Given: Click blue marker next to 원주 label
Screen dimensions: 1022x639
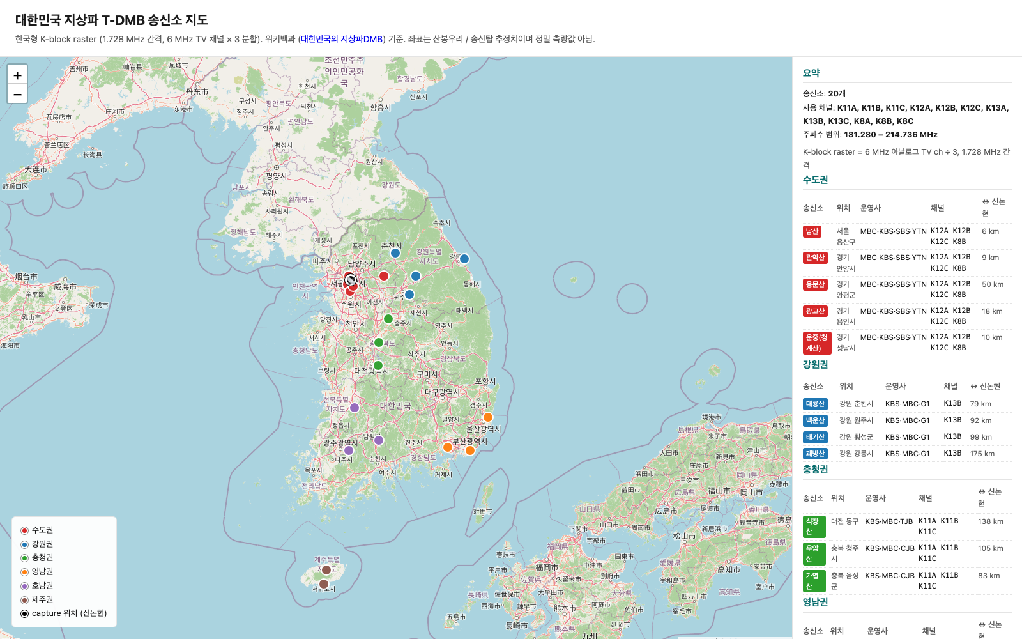Looking at the screenshot, I should 409,295.
